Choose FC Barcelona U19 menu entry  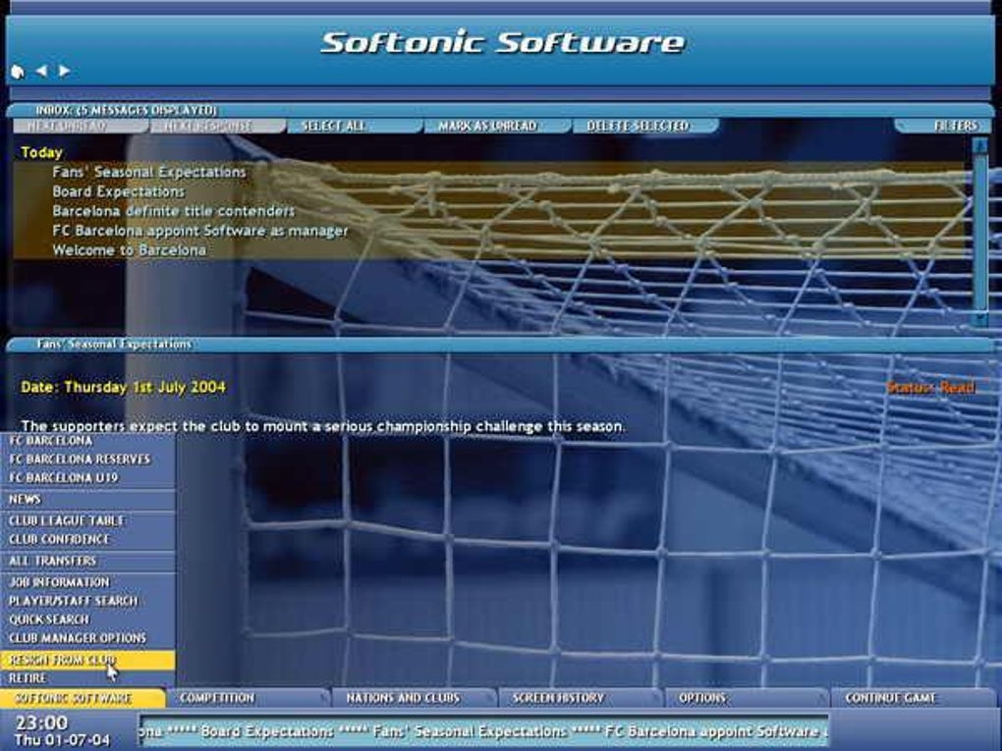[x=87, y=478]
